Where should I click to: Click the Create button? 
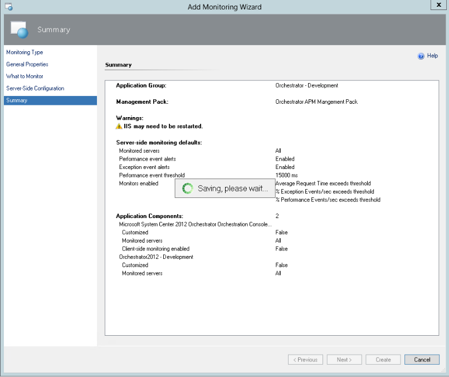[383, 360]
